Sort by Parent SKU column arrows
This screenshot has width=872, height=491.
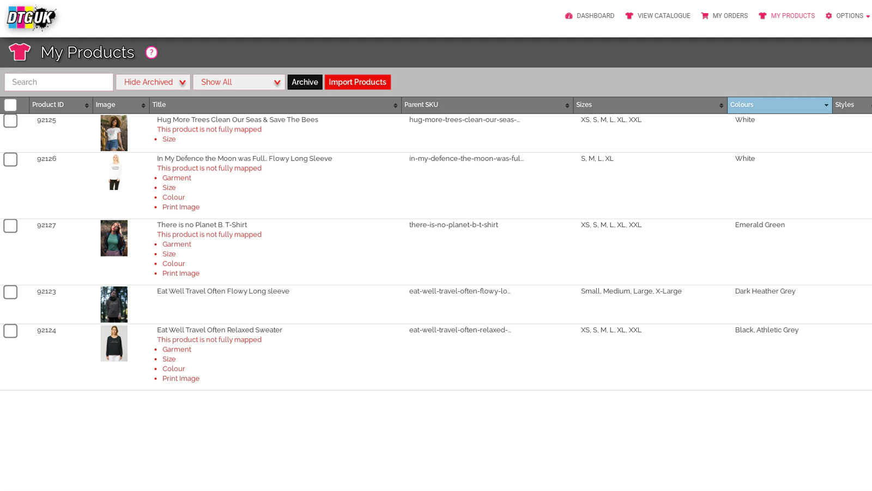tap(567, 105)
